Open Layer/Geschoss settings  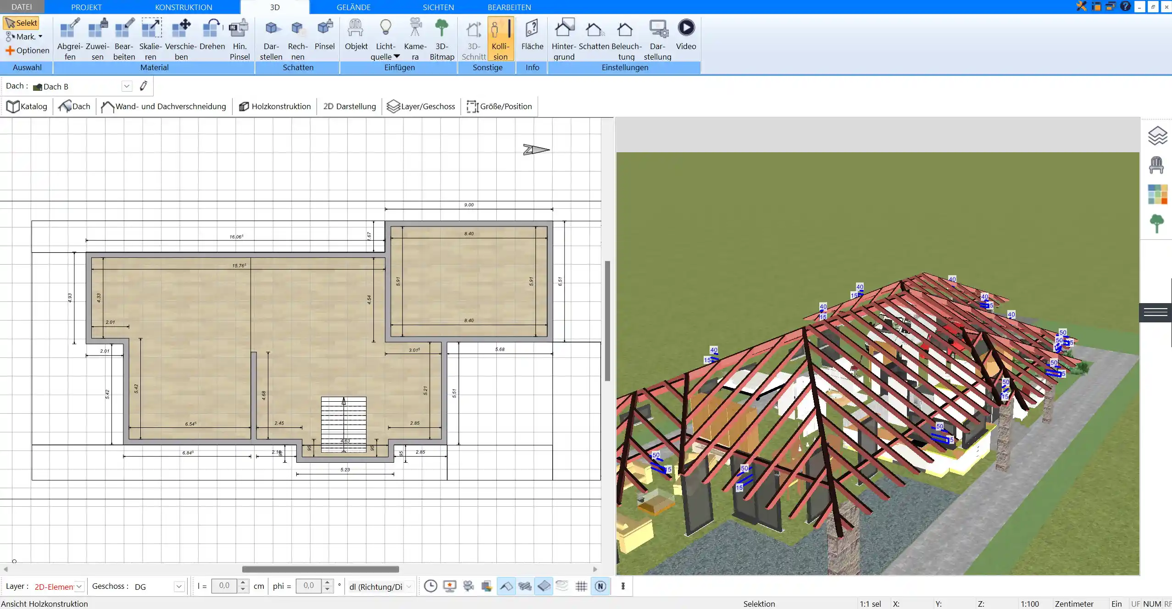[421, 106]
